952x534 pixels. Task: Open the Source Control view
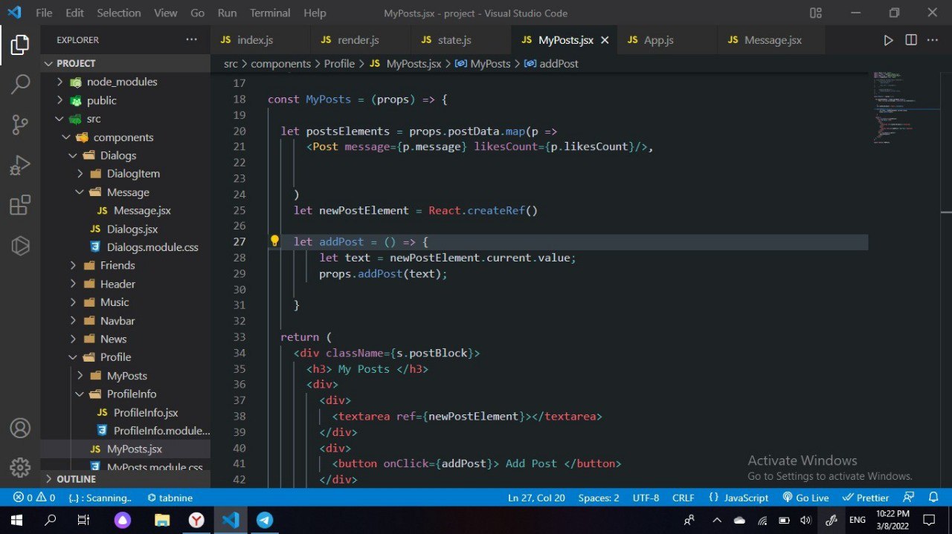tap(20, 125)
